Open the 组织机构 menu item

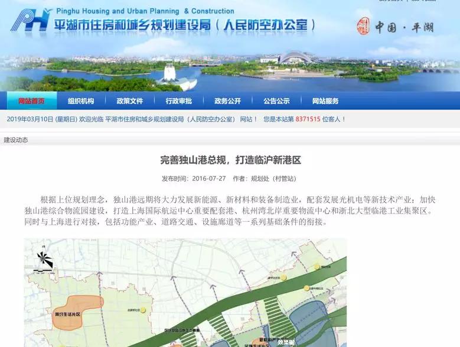[81, 101]
